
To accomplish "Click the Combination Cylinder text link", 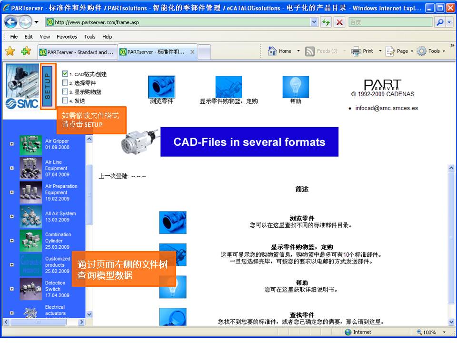I will point(58,238).
